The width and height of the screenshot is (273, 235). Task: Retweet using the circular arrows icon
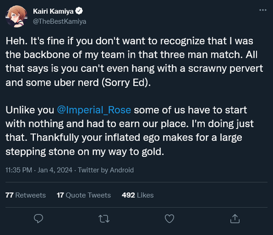(104, 219)
